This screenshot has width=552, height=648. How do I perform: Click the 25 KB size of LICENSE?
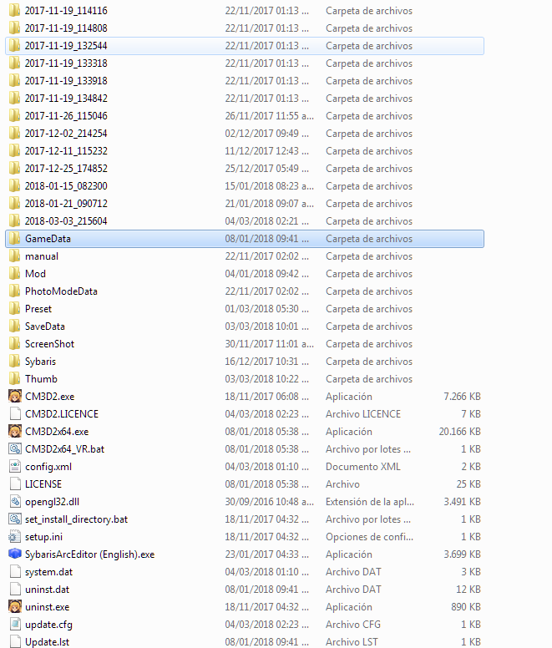pyautogui.click(x=468, y=484)
